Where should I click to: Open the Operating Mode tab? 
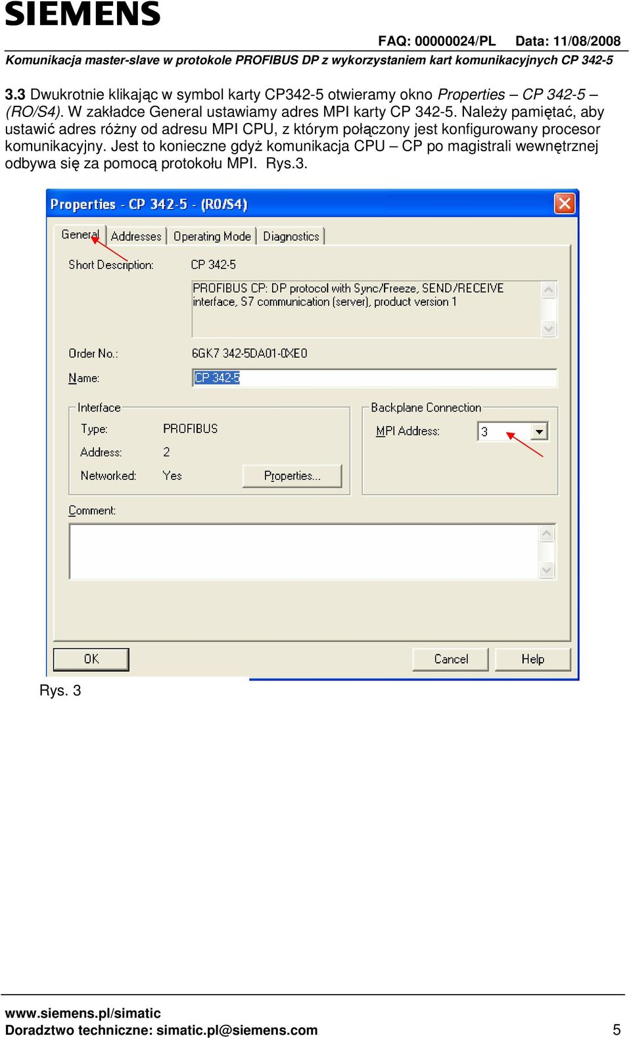(x=212, y=236)
